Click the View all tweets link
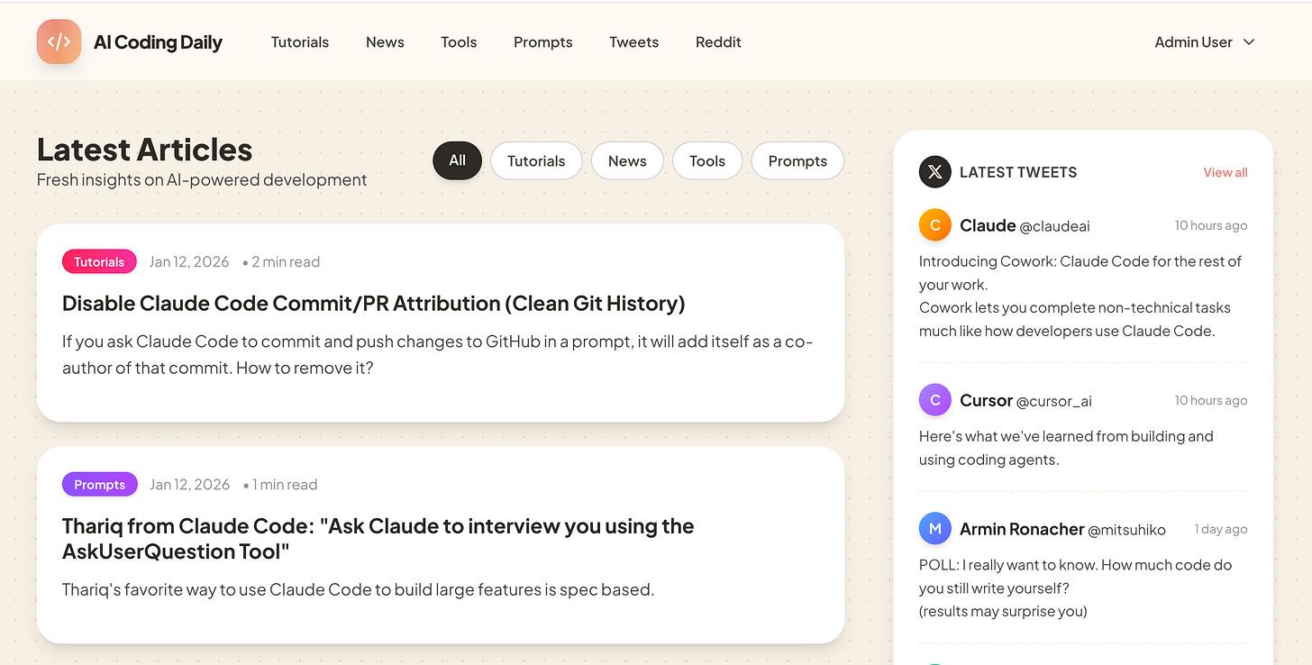 1225,172
